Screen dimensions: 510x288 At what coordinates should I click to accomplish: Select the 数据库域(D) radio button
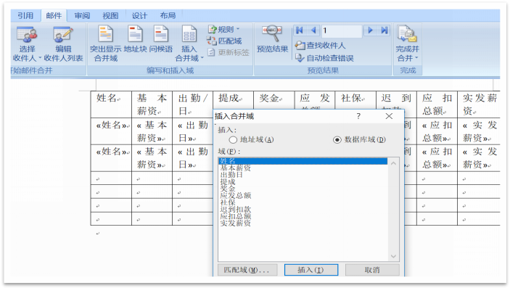coord(337,140)
